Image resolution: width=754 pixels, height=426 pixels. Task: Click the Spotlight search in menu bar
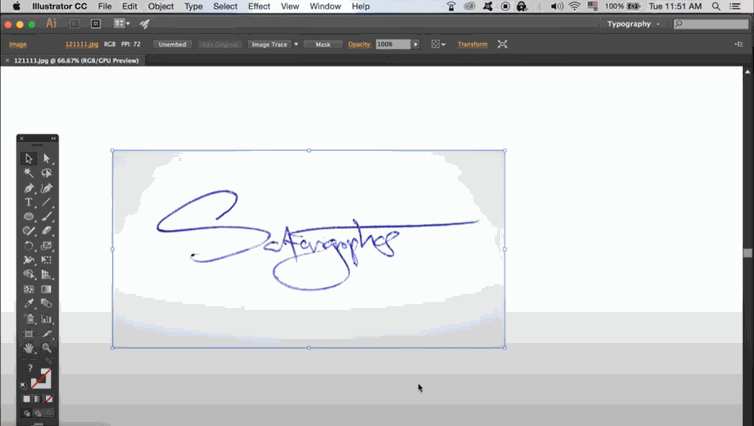[717, 6]
